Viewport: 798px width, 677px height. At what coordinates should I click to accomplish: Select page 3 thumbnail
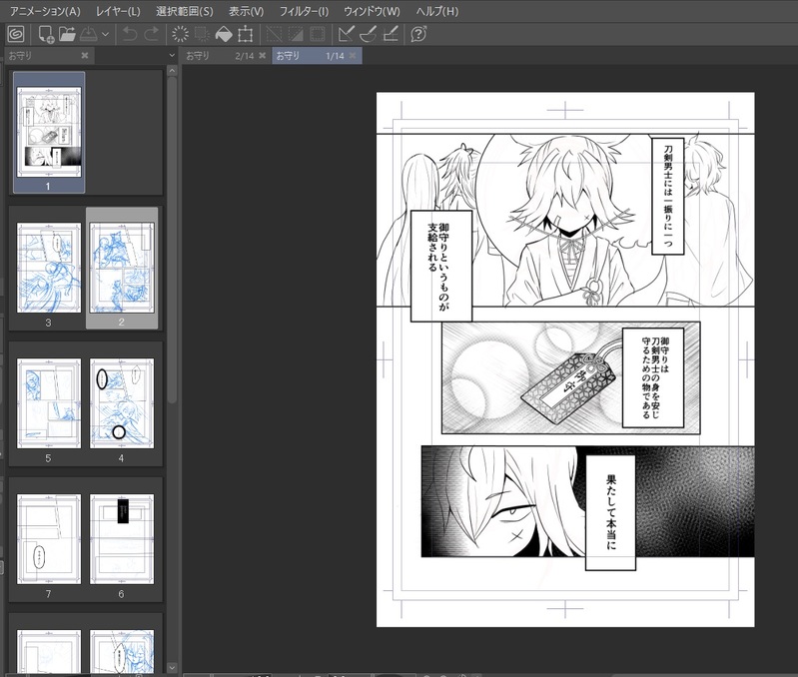click(x=49, y=268)
